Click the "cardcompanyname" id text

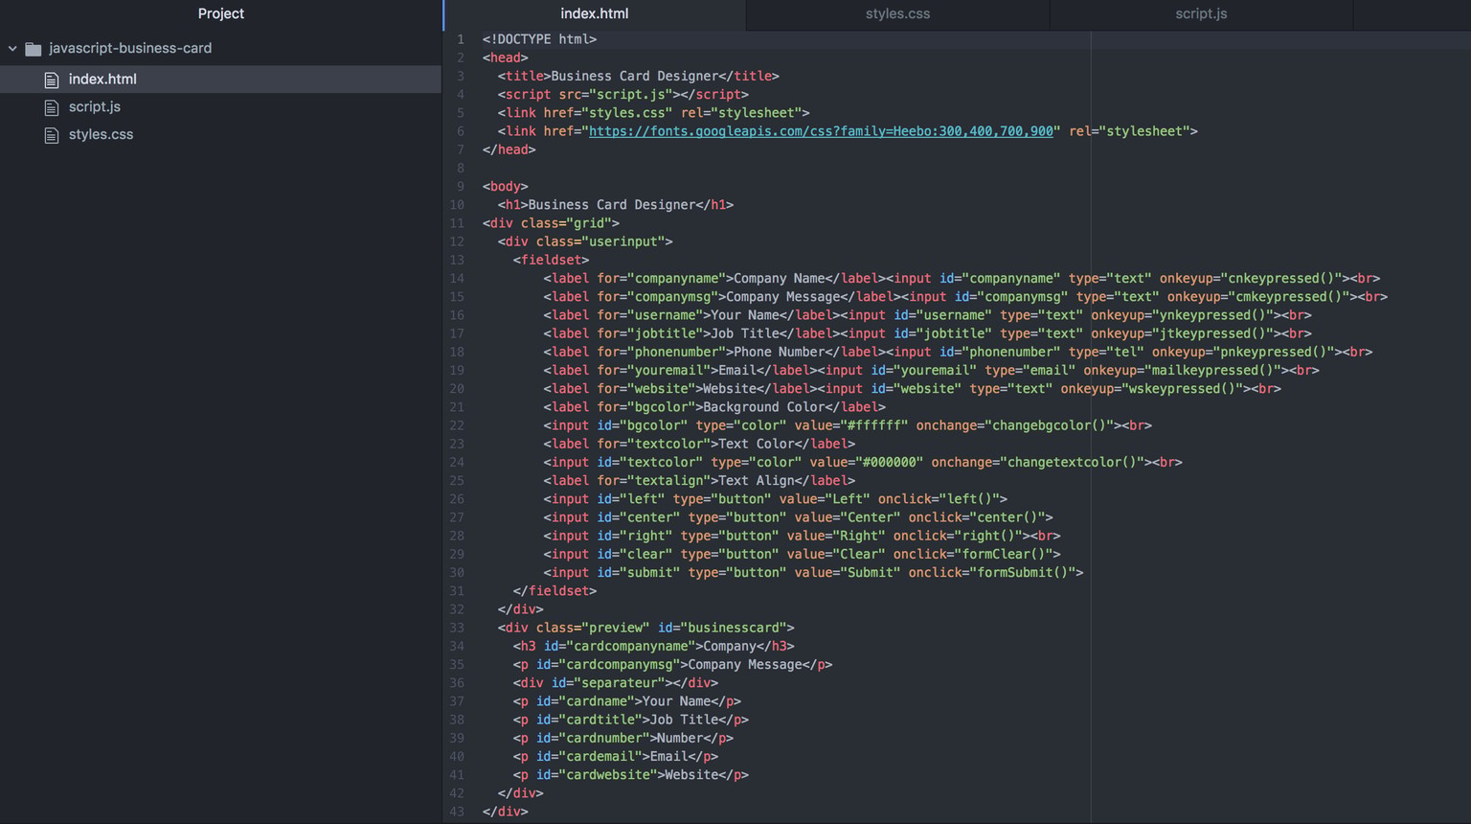[630, 647]
